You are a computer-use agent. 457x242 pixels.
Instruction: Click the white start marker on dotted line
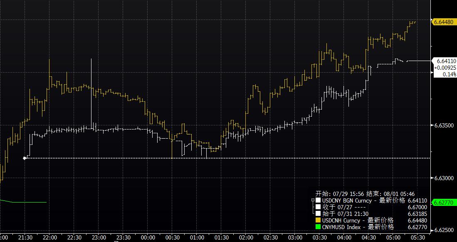pyautogui.click(x=25, y=158)
